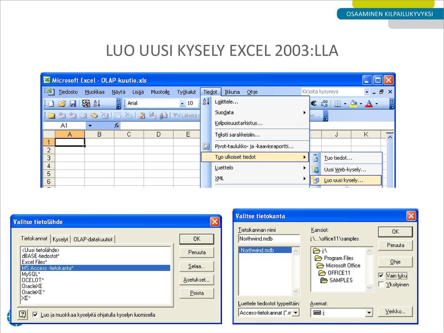Screen dimensions: 444x333
Task: Click the increase decimal icon
Action: 324,104
